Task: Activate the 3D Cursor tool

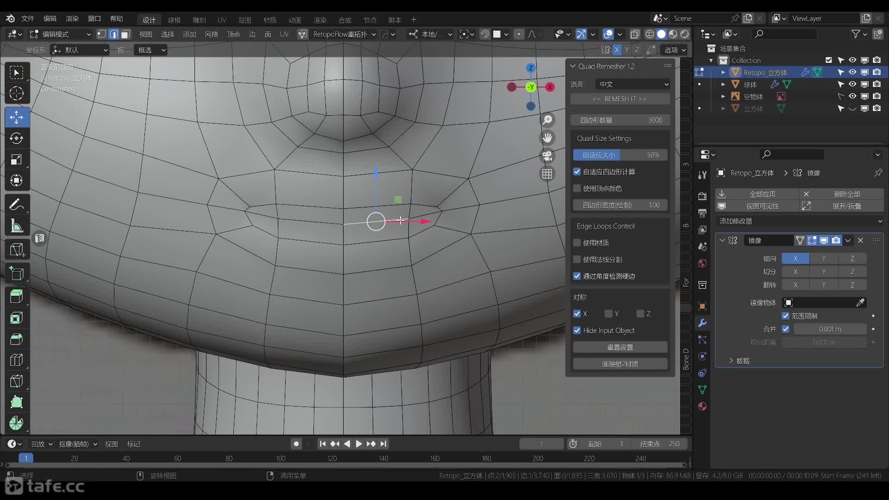Action: tap(17, 94)
